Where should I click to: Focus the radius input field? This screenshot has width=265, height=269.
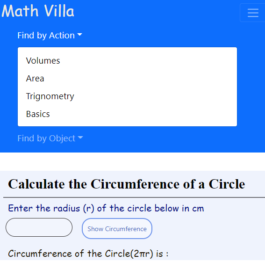tap(39, 227)
